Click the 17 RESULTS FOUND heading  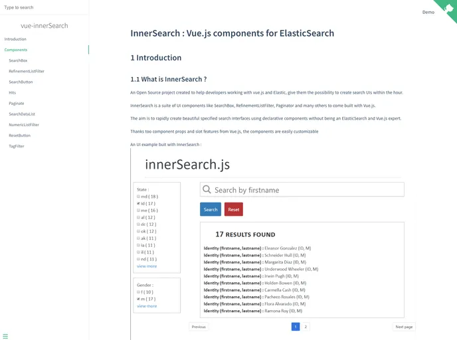coord(245,234)
